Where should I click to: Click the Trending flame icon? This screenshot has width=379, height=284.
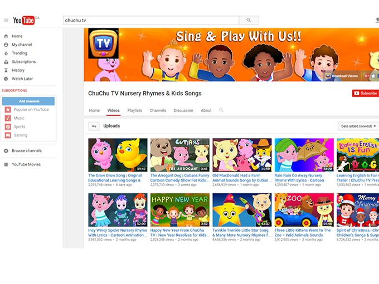(6, 53)
